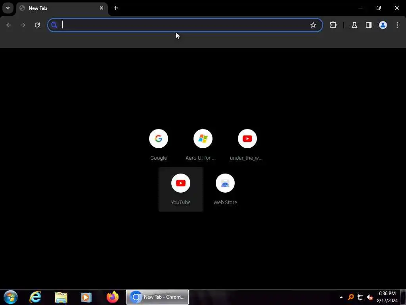The image size is (406, 305).
Task: Launch Firefox from taskbar
Action: [x=112, y=297]
